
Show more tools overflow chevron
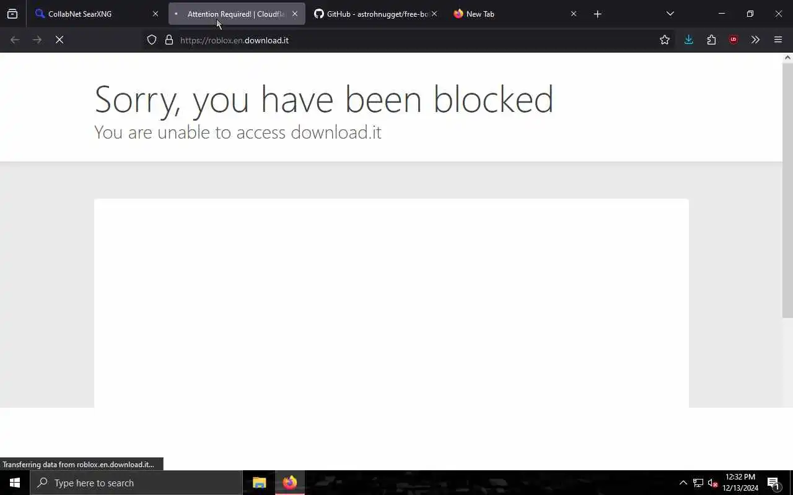pos(755,40)
